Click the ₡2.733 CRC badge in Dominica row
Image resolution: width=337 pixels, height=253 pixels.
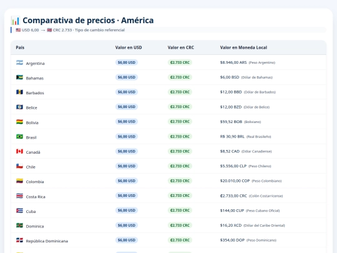pos(180,226)
